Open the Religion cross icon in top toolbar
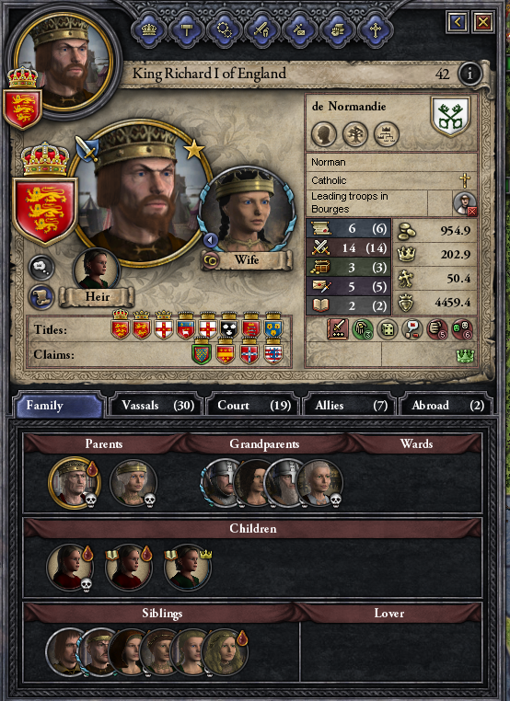Viewport: 510px width, 701px height. pos(375,30)
